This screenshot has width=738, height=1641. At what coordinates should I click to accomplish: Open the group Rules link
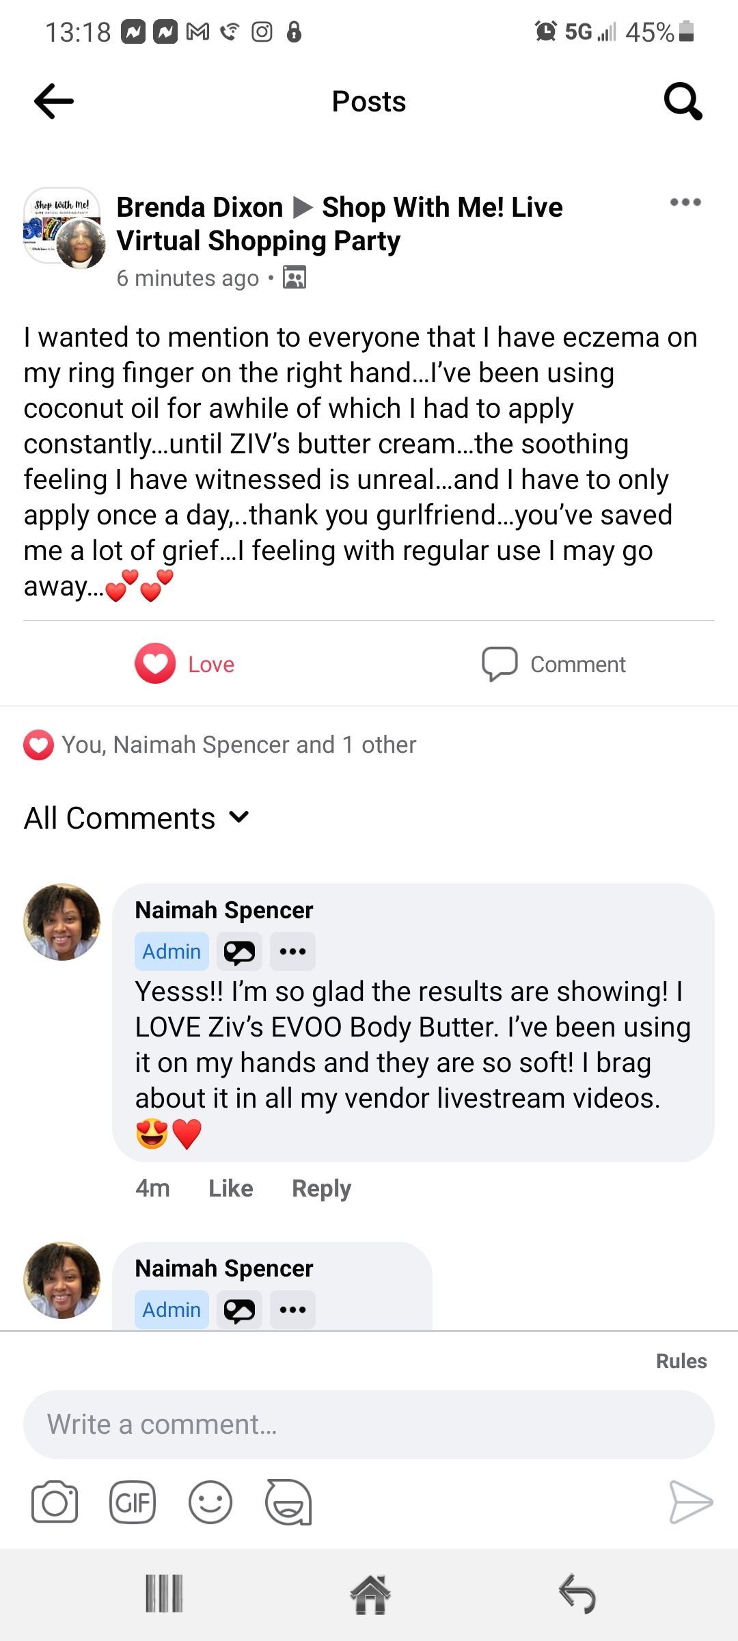point(681,1361)
